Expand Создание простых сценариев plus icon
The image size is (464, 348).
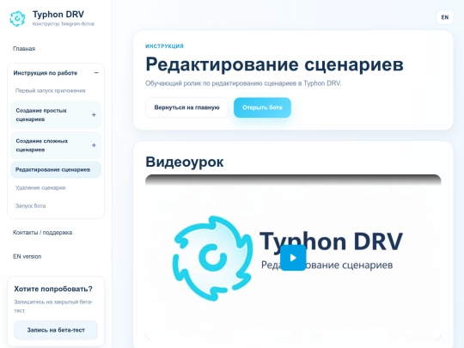pyautogui.click(x=94, y=115)
